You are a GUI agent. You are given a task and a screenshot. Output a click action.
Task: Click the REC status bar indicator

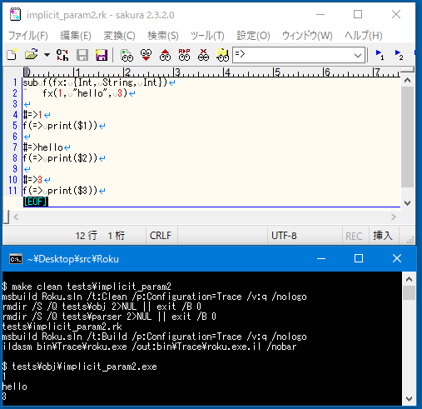354,237
